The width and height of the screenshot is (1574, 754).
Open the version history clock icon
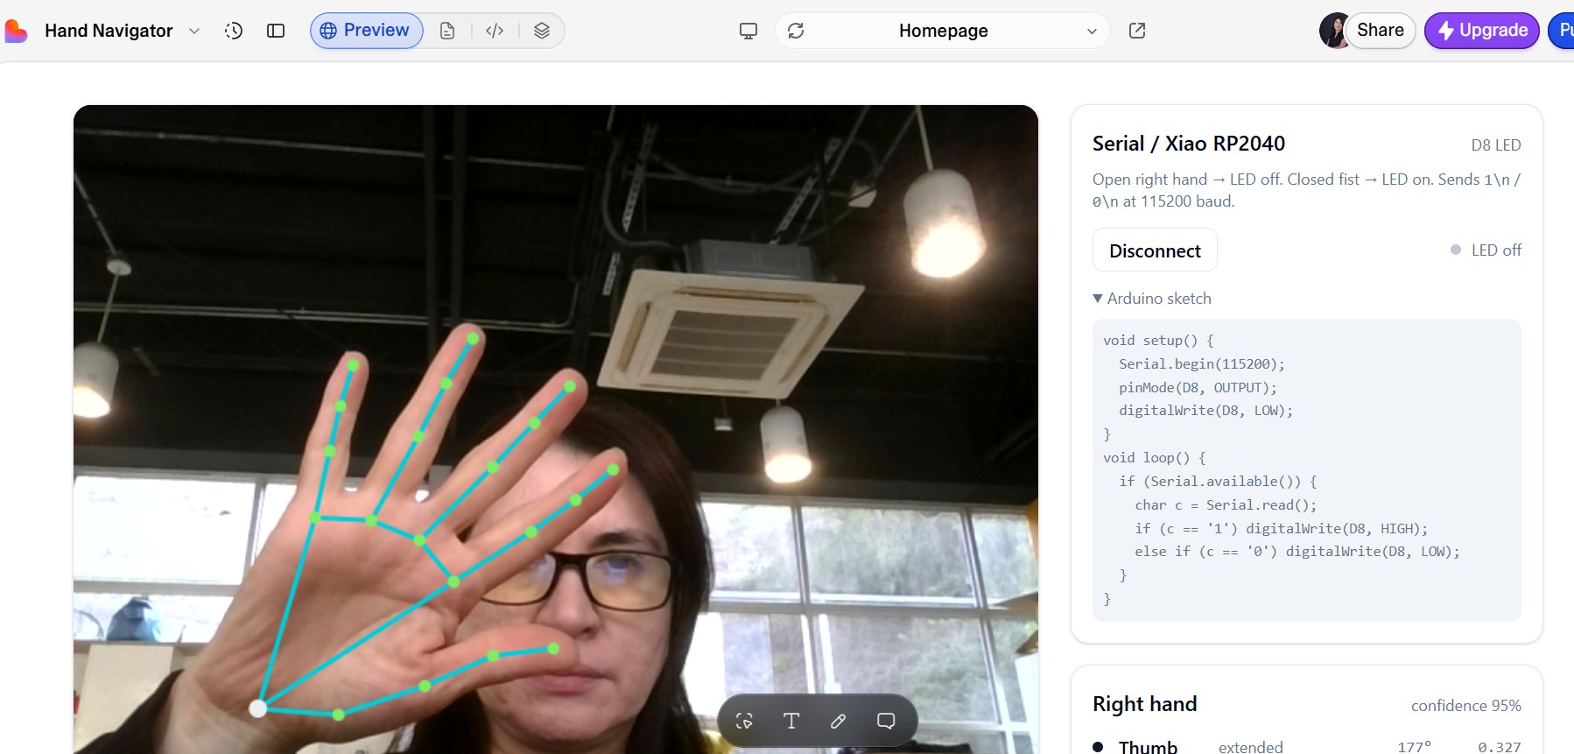point(233,31)
